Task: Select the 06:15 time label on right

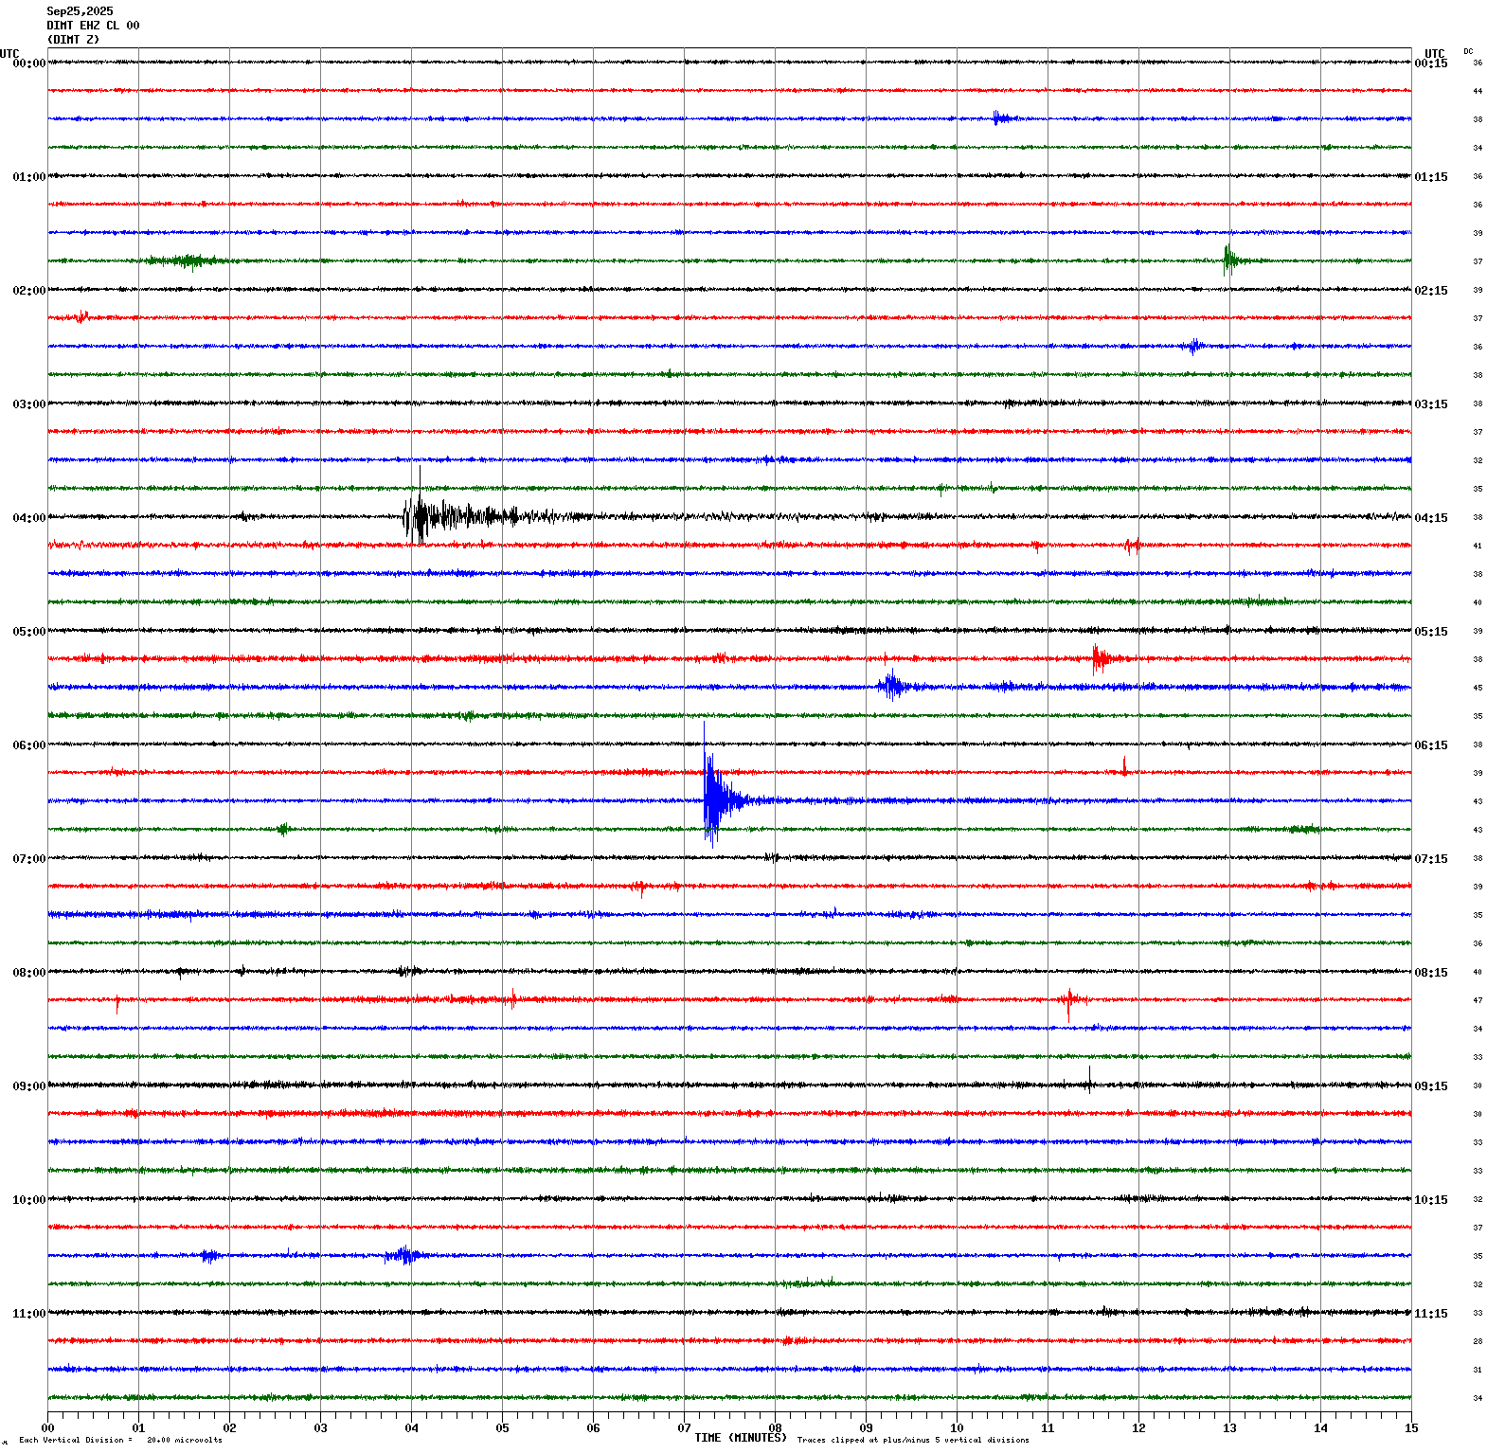Action: tap(1430, 745)
